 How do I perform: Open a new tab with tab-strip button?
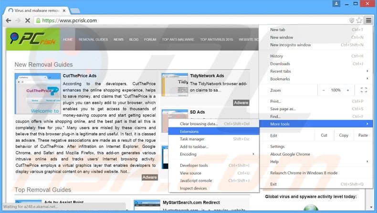(x=75, y=10)
